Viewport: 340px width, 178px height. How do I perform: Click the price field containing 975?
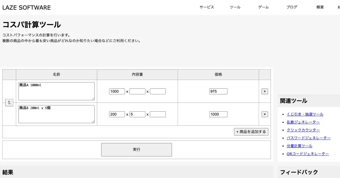pyautogui.click(x=218, y=92)
